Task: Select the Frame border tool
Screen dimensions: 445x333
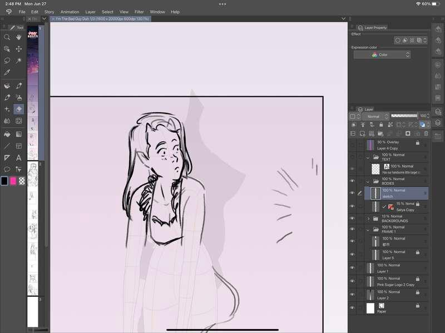Action: (x=19, y=146)
